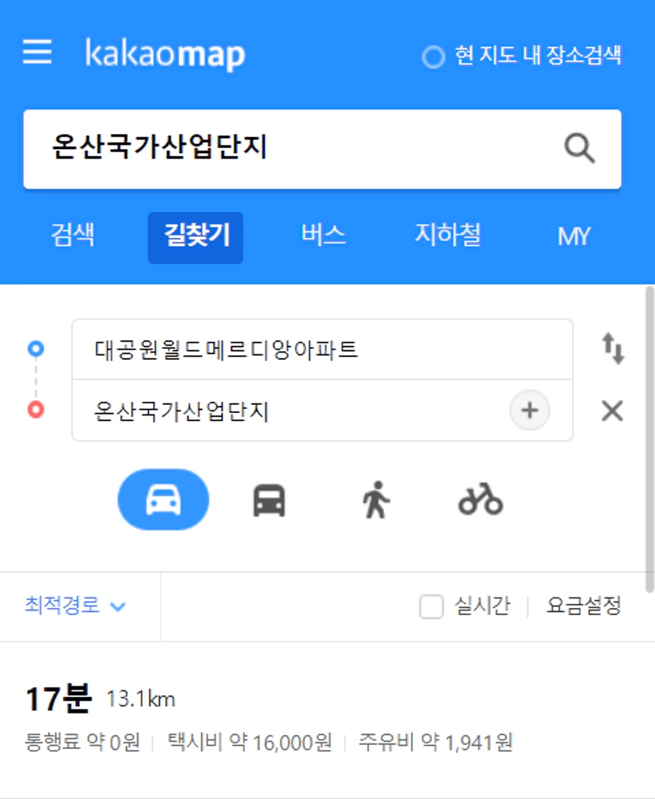The image size is (655, 799).
Task: Click the origin field 대공원월드메르디앙아파트
Action: click(322, 350)
